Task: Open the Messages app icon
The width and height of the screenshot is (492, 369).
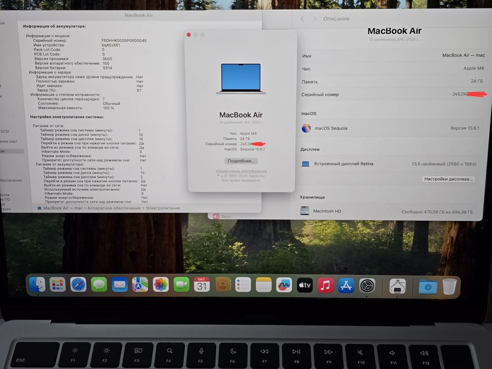Action: [x=99, y=285]
